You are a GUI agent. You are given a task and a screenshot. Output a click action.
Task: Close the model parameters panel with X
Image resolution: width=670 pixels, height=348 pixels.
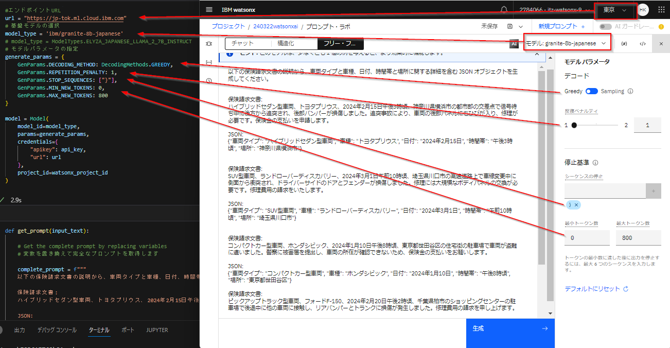[x=661, y=44]
